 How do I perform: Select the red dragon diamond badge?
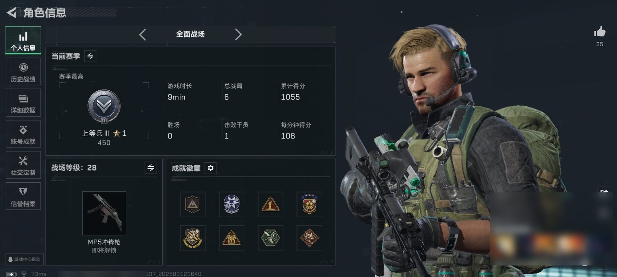coord(309,238)
